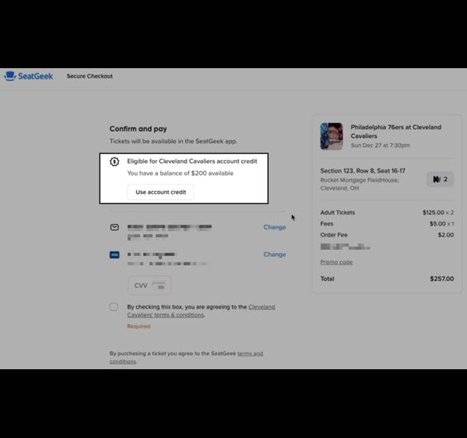
Task: Open the Promo code link
Action: (x=336, y=262)
